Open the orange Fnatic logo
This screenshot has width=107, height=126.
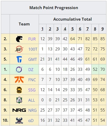pyautogui.click(x=19, y=80)
